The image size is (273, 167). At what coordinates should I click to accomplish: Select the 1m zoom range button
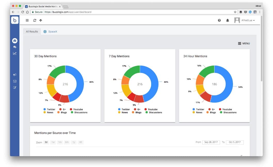60,142
